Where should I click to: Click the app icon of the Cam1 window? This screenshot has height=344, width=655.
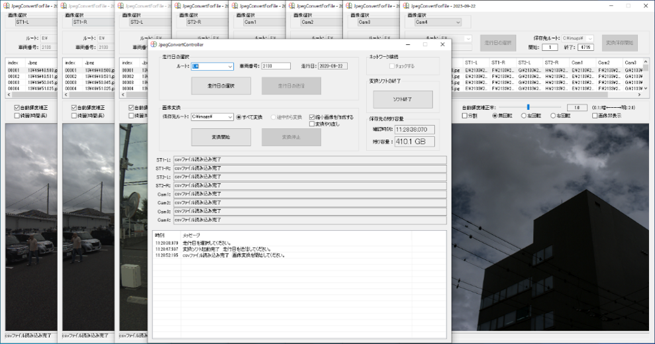234,6
